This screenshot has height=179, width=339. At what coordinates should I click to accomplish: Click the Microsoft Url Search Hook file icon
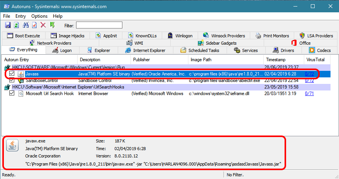click(21, 94)
